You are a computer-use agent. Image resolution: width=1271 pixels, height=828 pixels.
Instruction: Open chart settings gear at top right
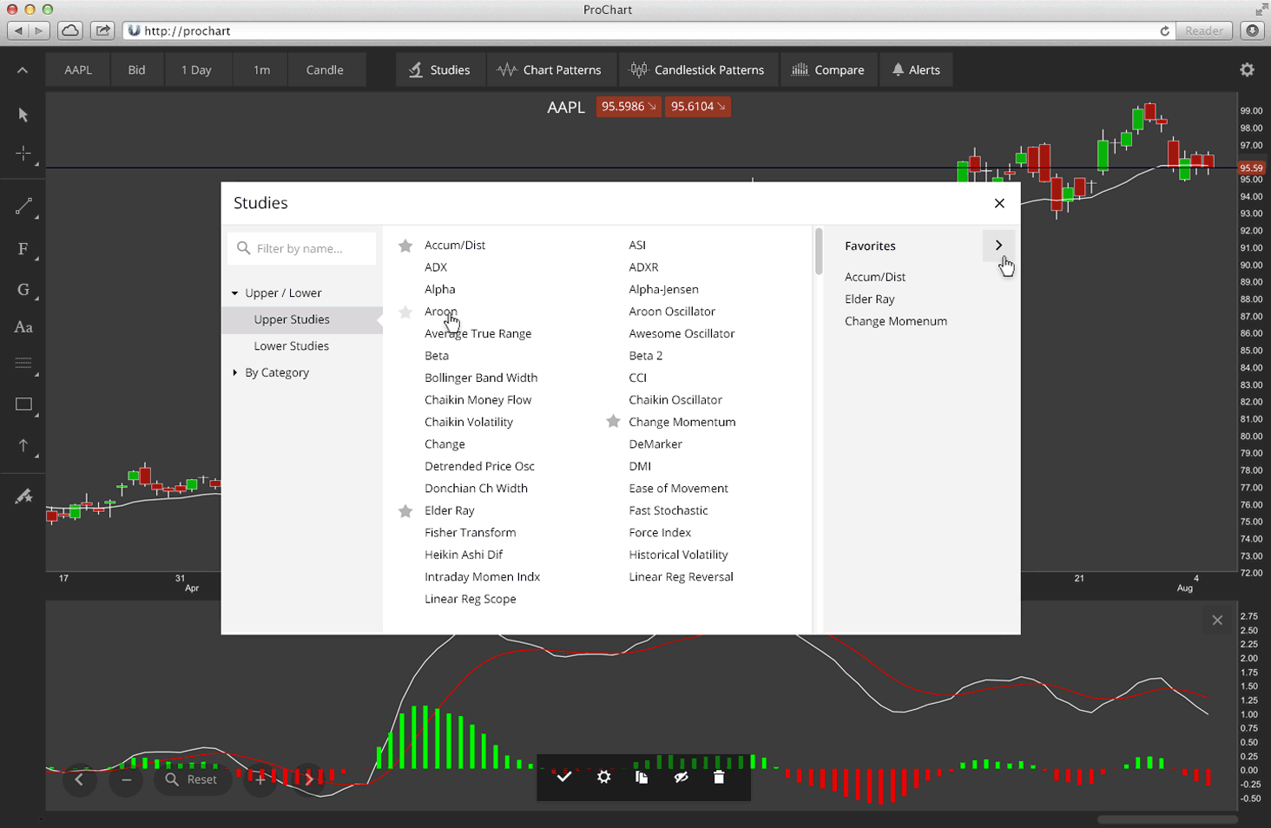coord(1247,69)
